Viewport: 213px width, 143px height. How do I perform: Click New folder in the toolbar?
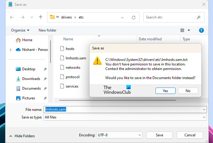click(x=47, y=30)
